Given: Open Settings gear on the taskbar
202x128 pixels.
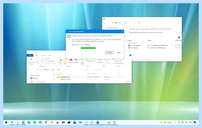Looking at the screenshot, I should pos(12,122).
